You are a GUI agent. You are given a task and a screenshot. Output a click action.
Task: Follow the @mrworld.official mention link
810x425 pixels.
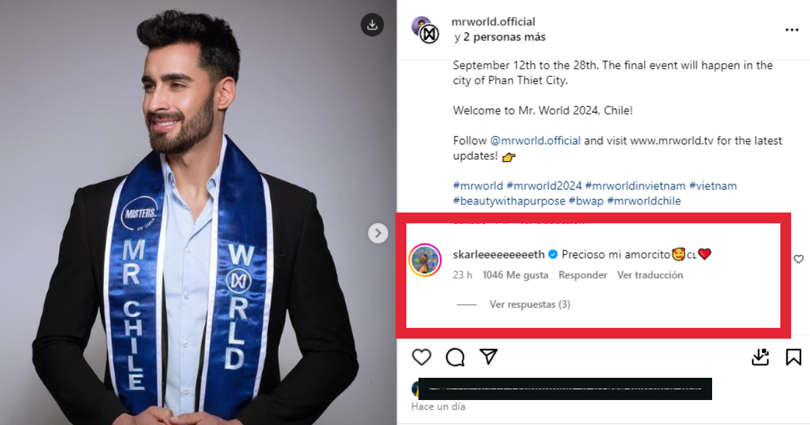click(x=535, y=141)
